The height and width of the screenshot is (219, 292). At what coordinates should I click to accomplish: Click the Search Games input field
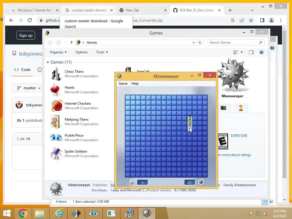click(x=236, y=42)
